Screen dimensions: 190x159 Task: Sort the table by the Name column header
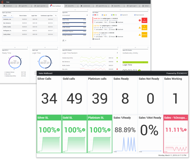[5, 16]
